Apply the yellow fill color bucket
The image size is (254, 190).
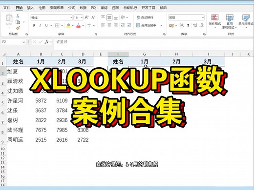click(x=68, y=25)
